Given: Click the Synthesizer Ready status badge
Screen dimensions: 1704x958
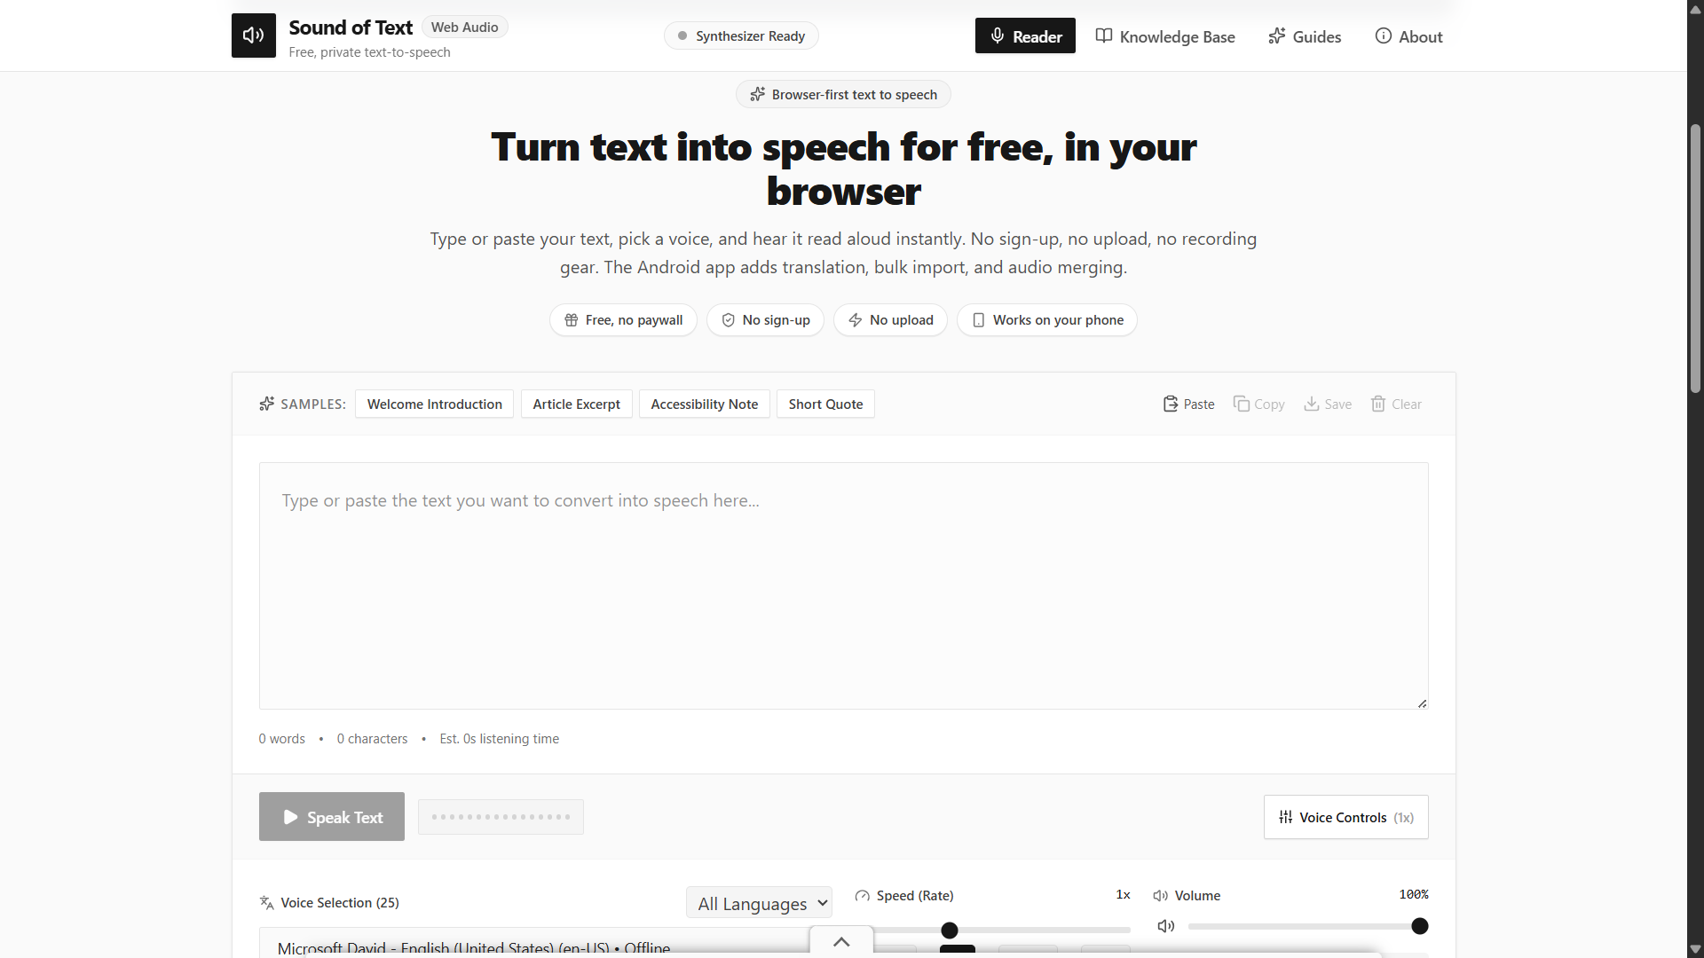Looking at the screenshot, I should point(741,35).
